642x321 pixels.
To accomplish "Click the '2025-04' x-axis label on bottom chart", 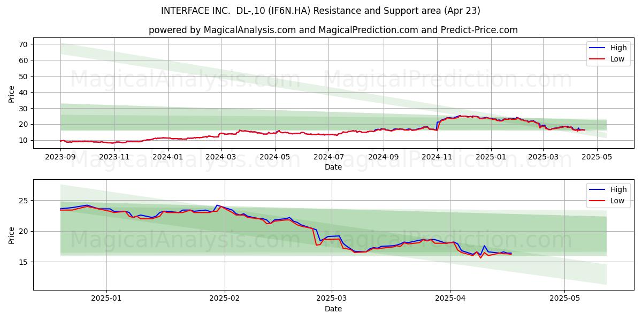I will (450, 299).
